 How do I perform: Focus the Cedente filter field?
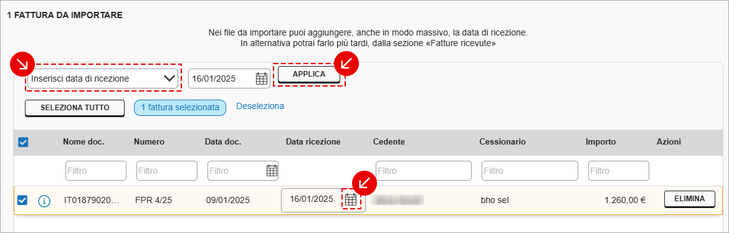coord(424,171)
